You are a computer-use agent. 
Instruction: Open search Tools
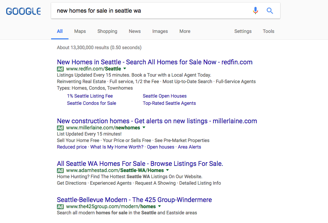[269, 31]
